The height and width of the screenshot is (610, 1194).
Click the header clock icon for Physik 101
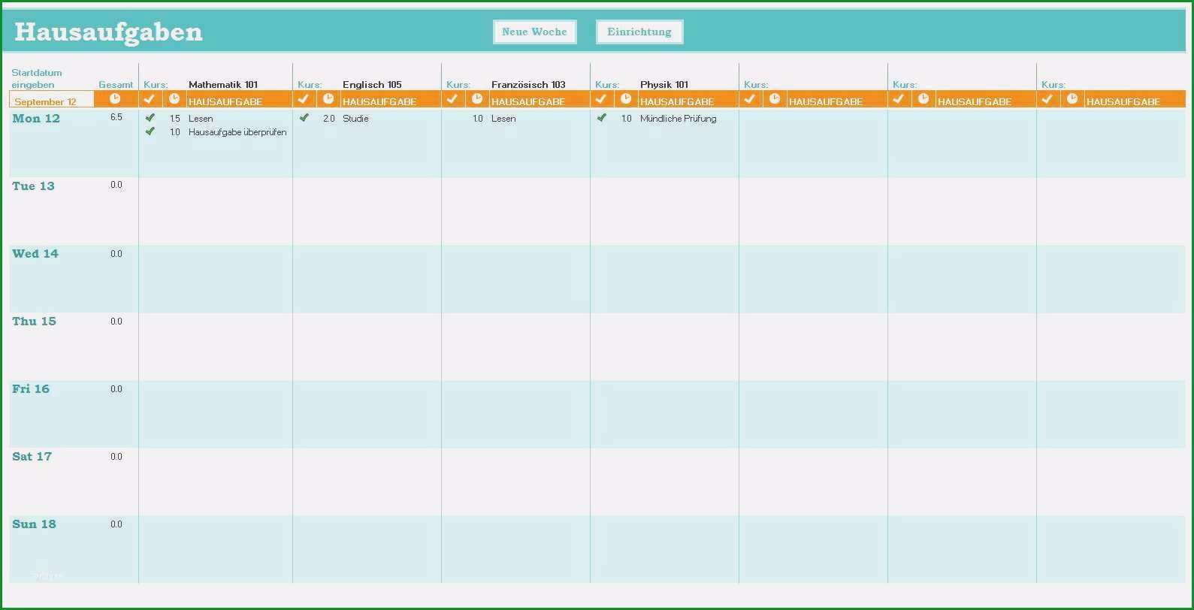pyautogui.click(x=626, y=98)
